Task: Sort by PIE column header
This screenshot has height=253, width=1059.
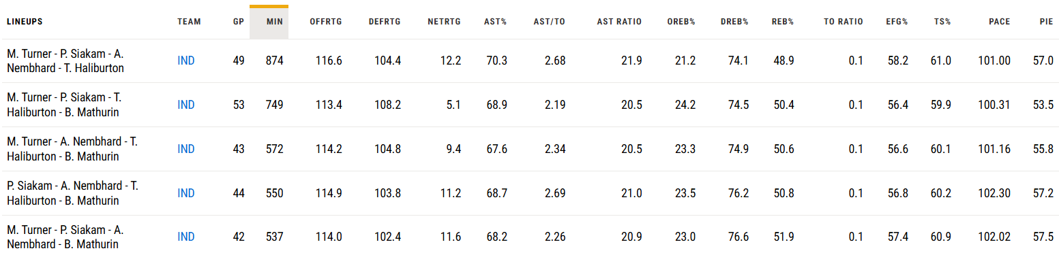Action: pyautogui.click(x=1047, y=22)
